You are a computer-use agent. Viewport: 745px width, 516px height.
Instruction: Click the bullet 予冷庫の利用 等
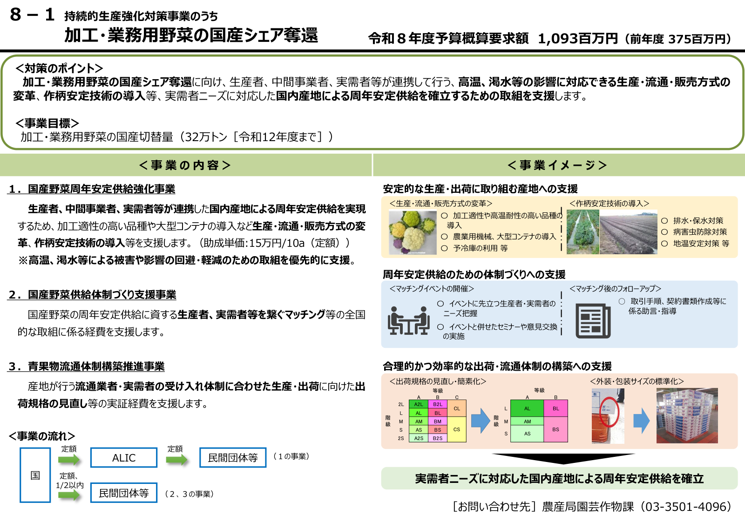point(475,248)
